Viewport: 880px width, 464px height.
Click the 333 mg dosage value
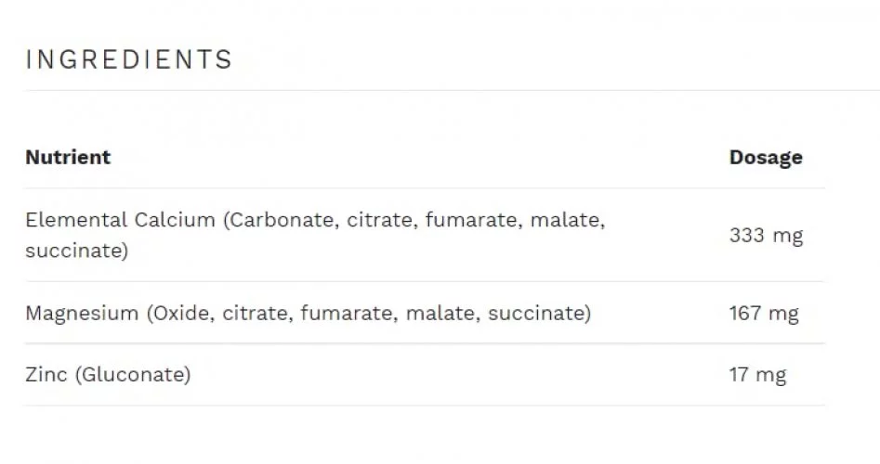[x=766, y=236]
